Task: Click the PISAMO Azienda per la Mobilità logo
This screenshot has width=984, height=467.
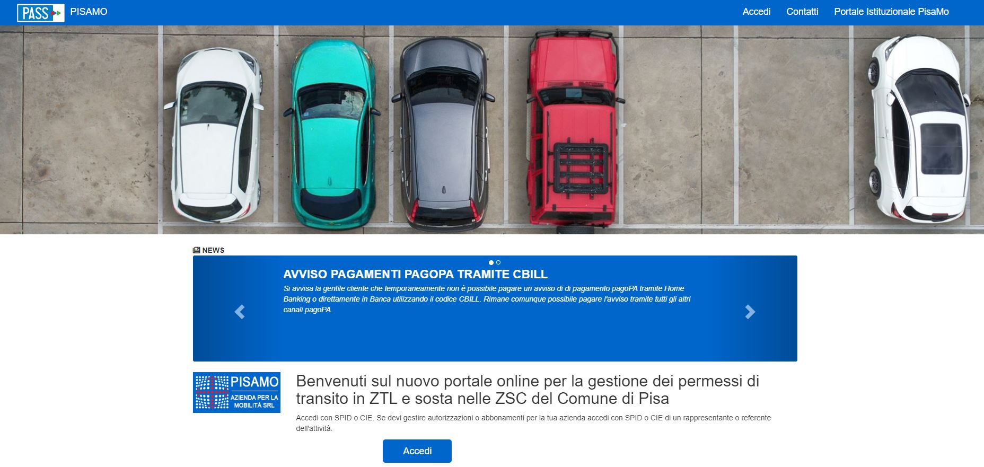Action: 236,392
